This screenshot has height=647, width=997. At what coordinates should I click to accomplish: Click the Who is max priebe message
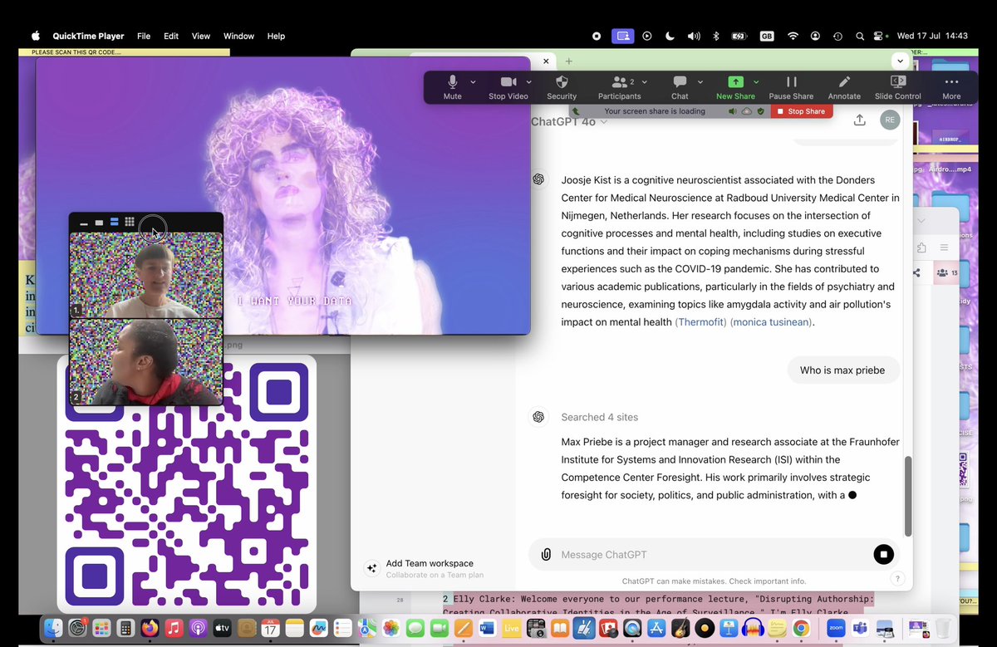843,370
